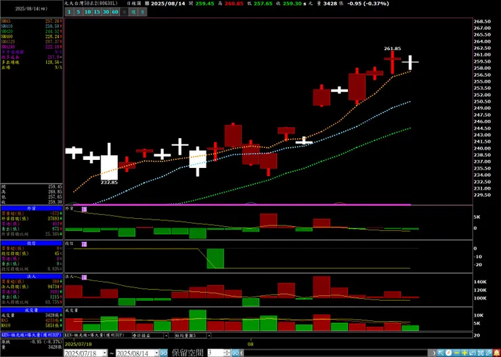Switch to 10-minute timeframe
Viewport: 501px width, 357px height.
87,12
